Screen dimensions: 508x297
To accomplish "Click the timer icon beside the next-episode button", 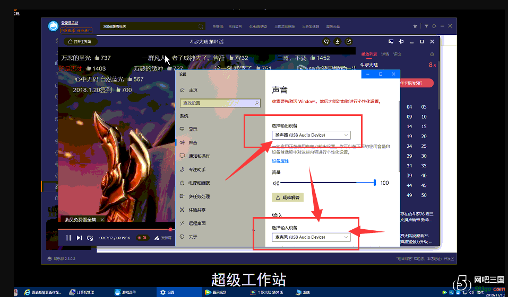I will [90, 238].
